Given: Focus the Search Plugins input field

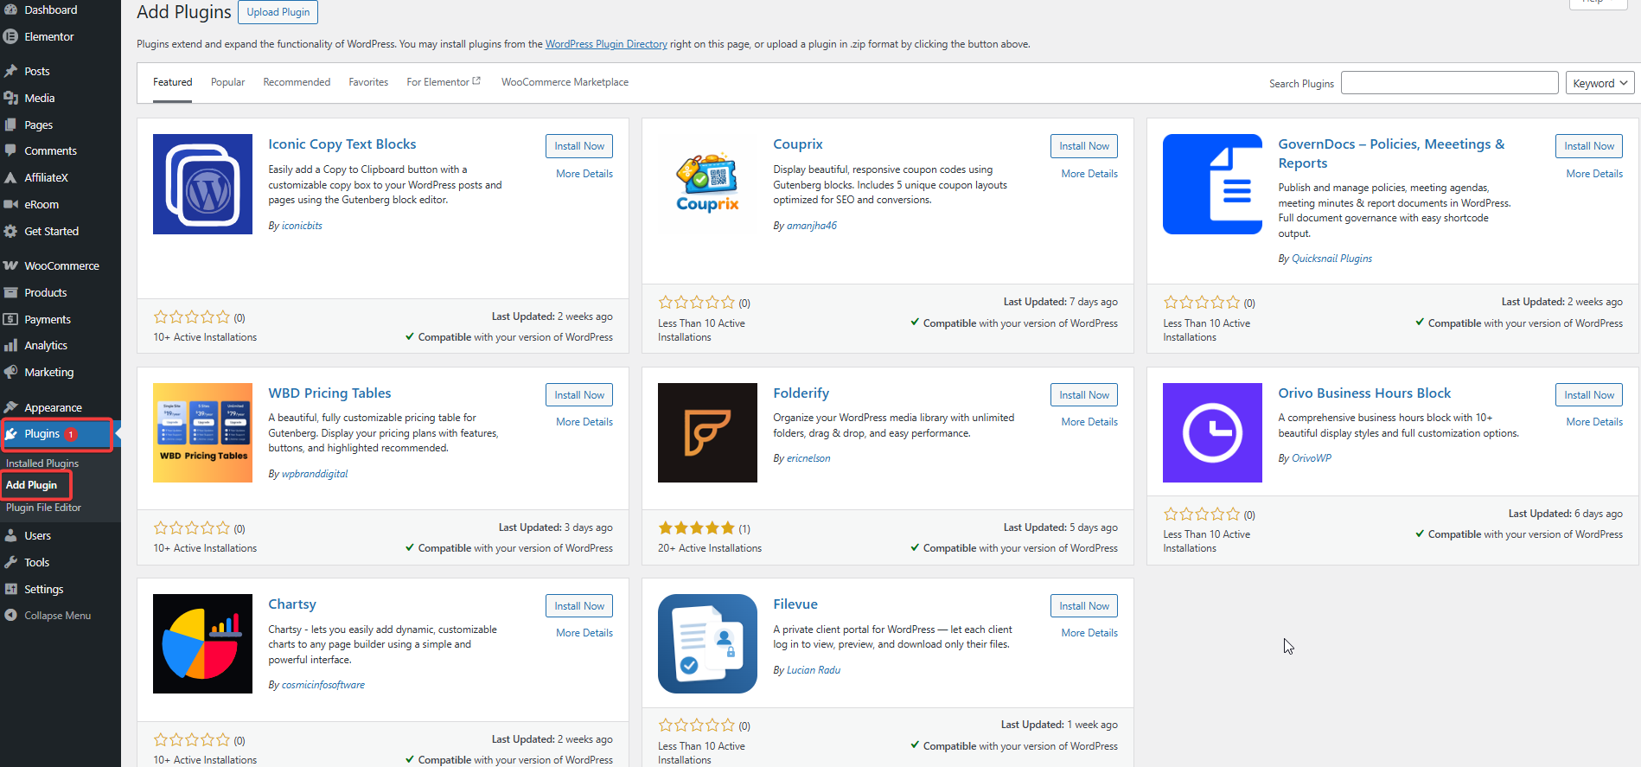Looking at the screenshot, I should [x=1450, y=83].
